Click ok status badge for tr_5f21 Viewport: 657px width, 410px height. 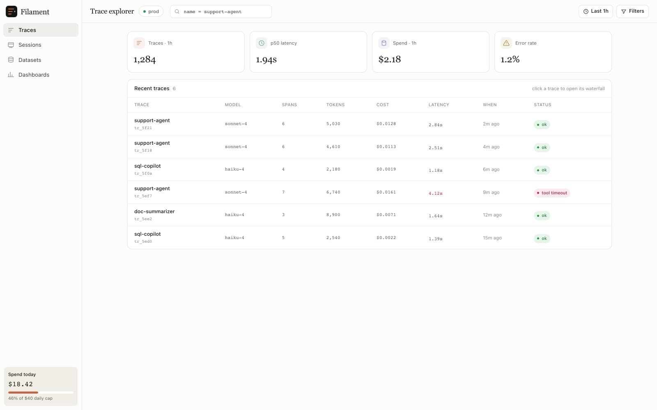(542, 125)
